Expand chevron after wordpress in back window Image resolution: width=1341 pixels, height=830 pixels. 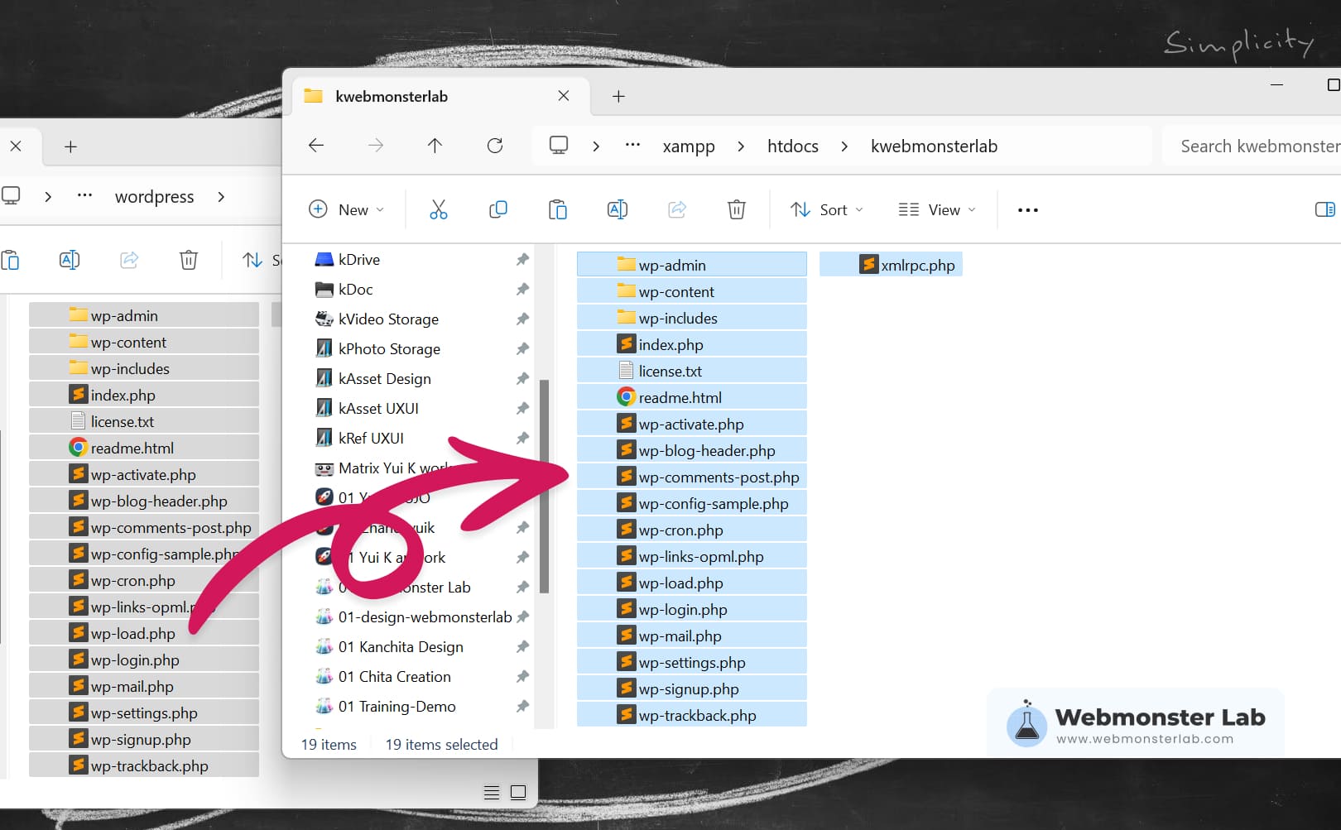(x=221, y=197)
